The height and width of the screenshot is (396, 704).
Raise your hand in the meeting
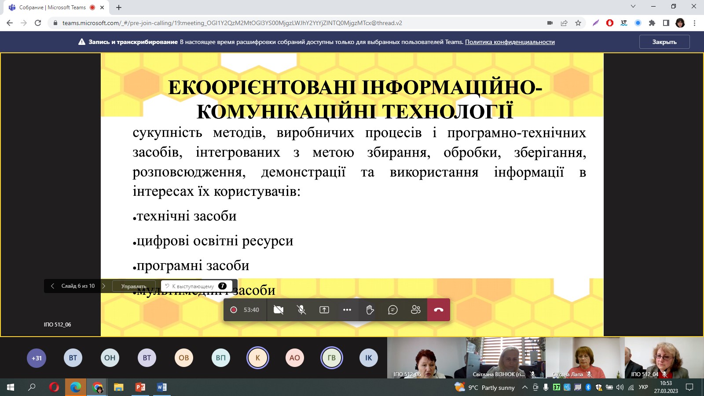pyautogui.click(x=370, y=310)
